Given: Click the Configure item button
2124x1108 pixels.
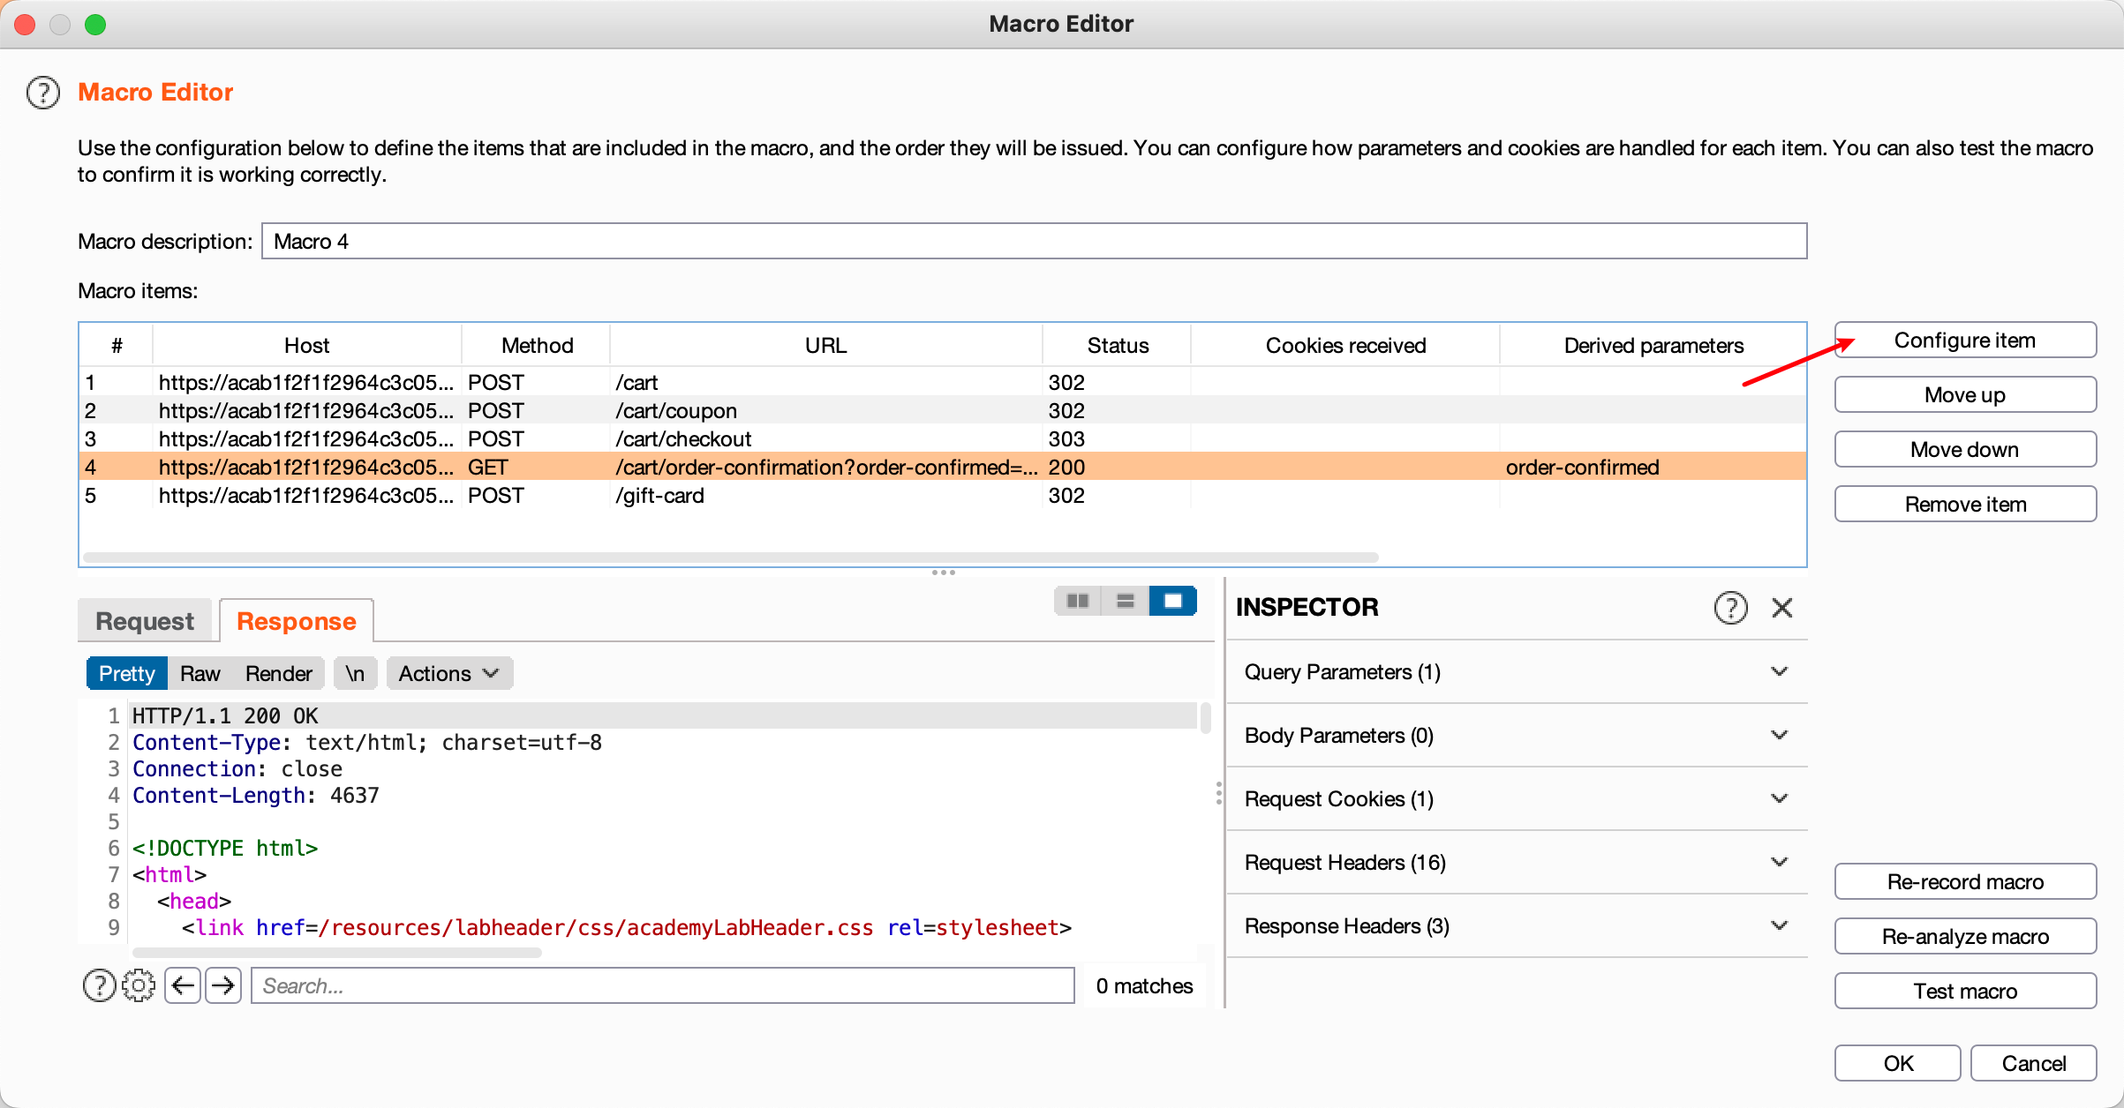Looking at the screenshot, I should [x=1964, y=341].
